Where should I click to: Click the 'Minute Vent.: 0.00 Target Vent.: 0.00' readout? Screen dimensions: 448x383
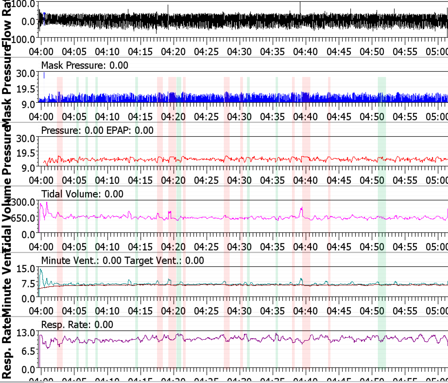point(123,261)
